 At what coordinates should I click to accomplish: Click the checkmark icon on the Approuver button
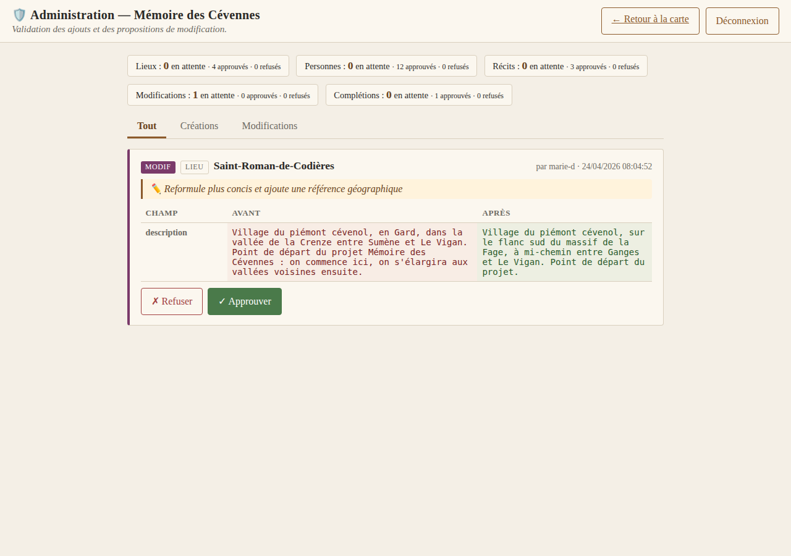point(223,301)
